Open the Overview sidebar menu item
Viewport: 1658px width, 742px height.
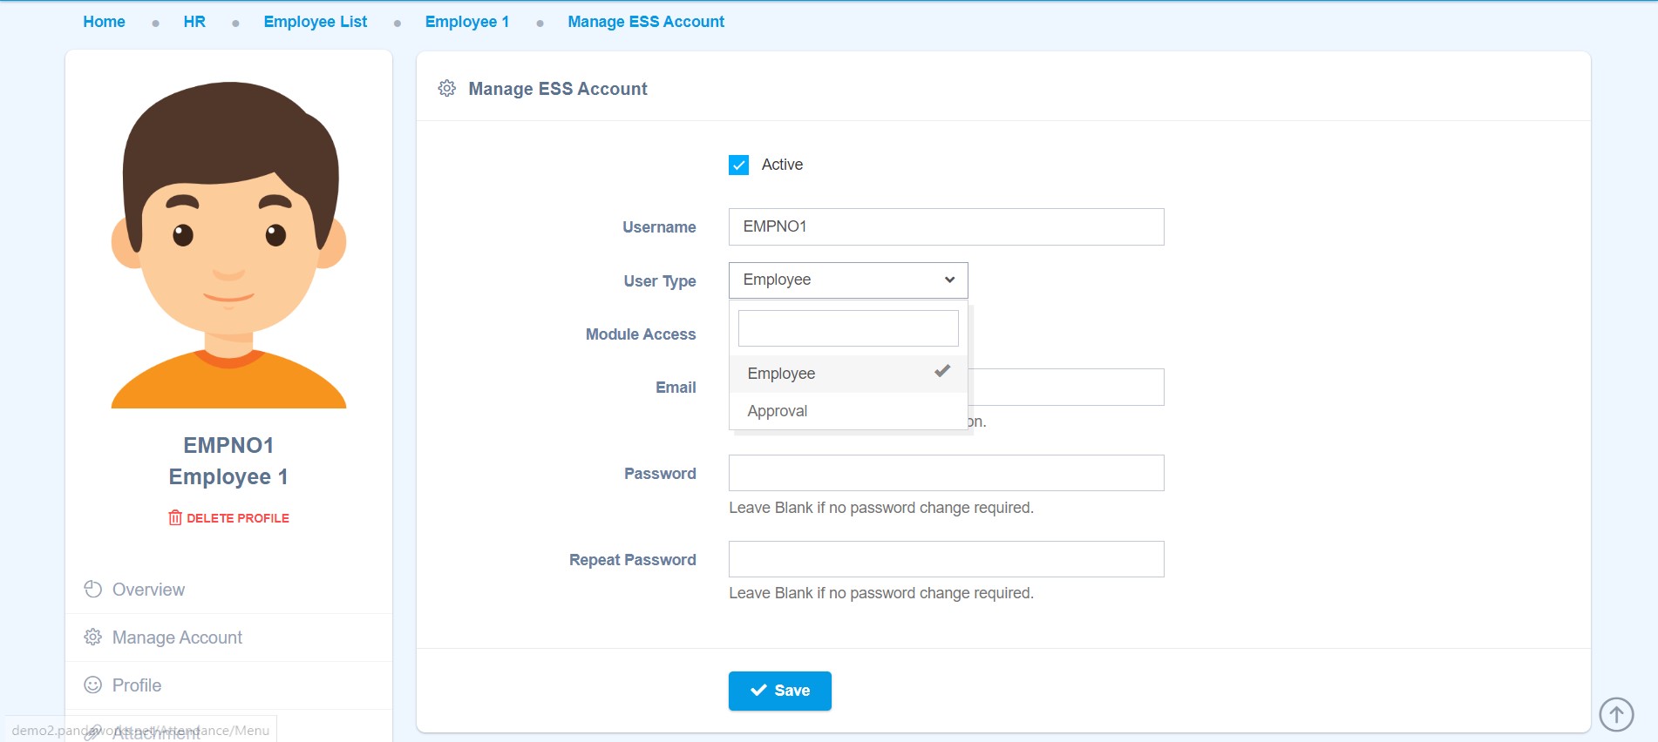point(148,590)
